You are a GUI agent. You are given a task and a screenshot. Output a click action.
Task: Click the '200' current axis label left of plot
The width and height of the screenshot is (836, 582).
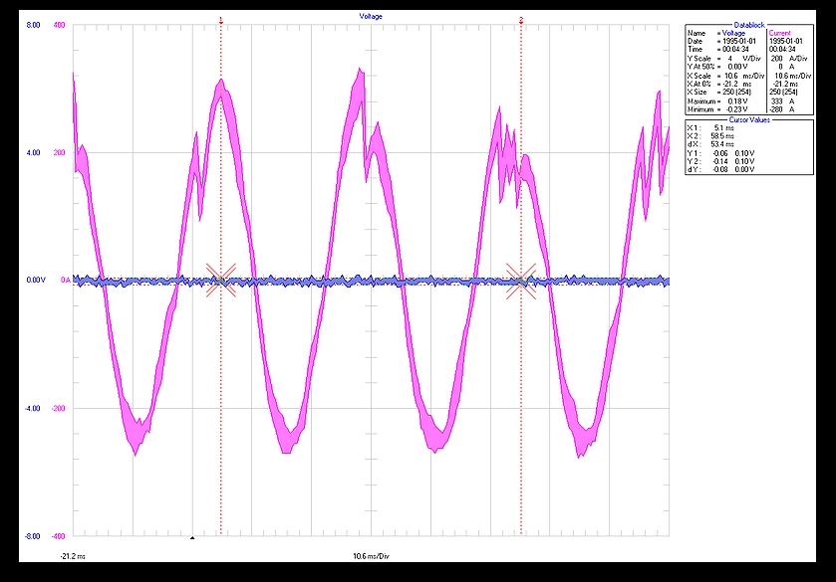point(59,153)
